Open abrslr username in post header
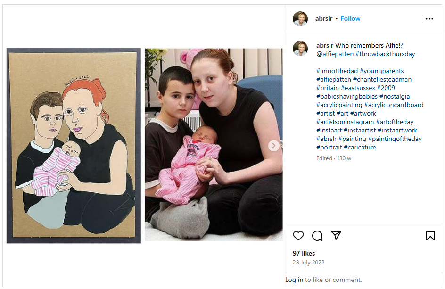The image size is (445, 289). (323, 18)
